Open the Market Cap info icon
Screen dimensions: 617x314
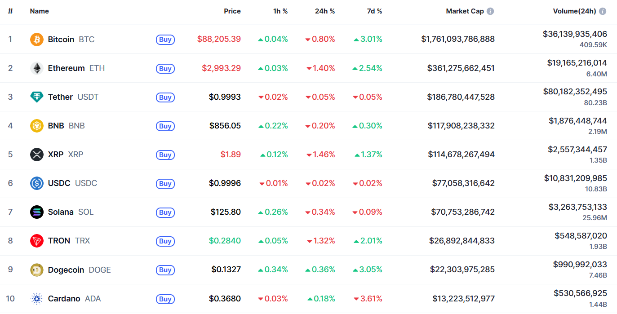(490, 11)
